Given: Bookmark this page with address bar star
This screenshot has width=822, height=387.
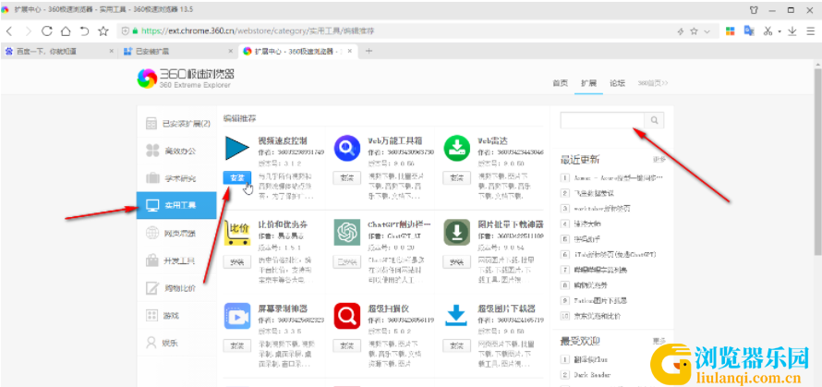Looking at the screenshot, I should click(x=695, y=31).
